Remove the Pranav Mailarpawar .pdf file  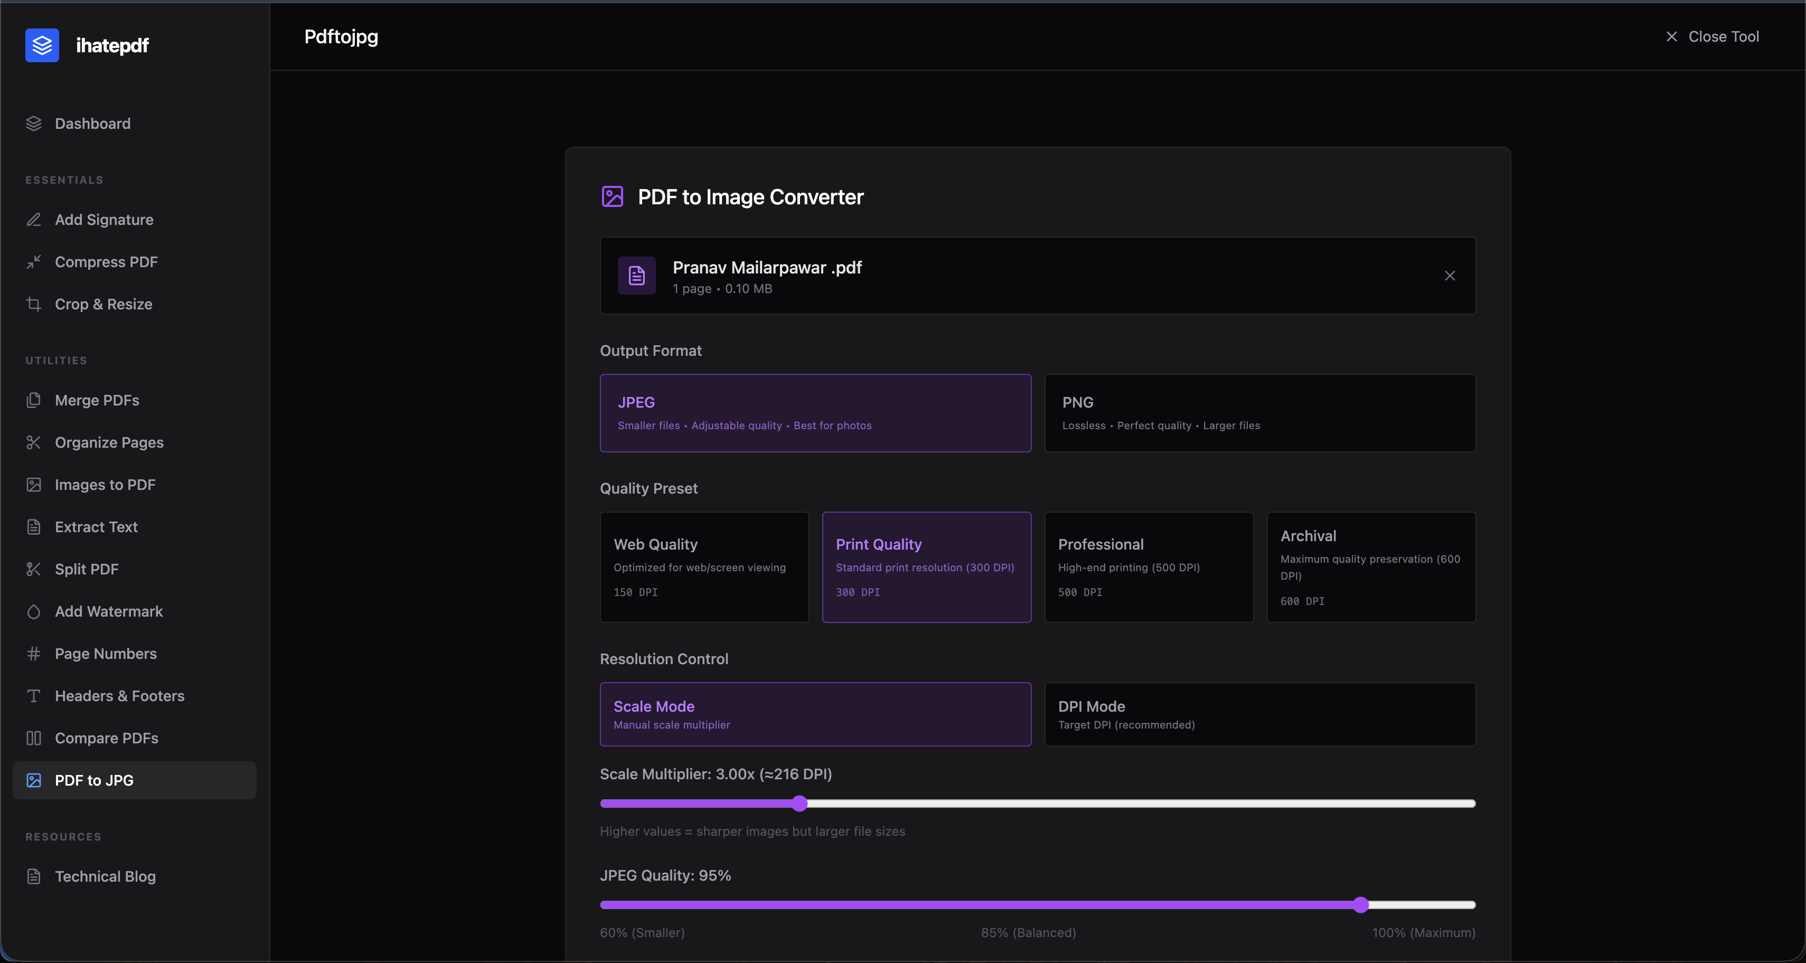[x=1449, y=276]
